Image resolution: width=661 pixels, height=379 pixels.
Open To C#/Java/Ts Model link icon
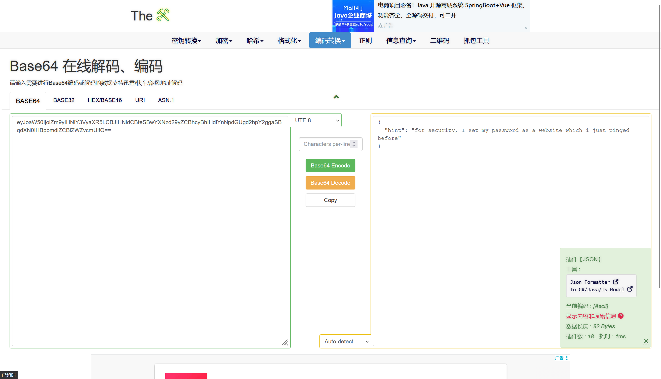(630, 289)
